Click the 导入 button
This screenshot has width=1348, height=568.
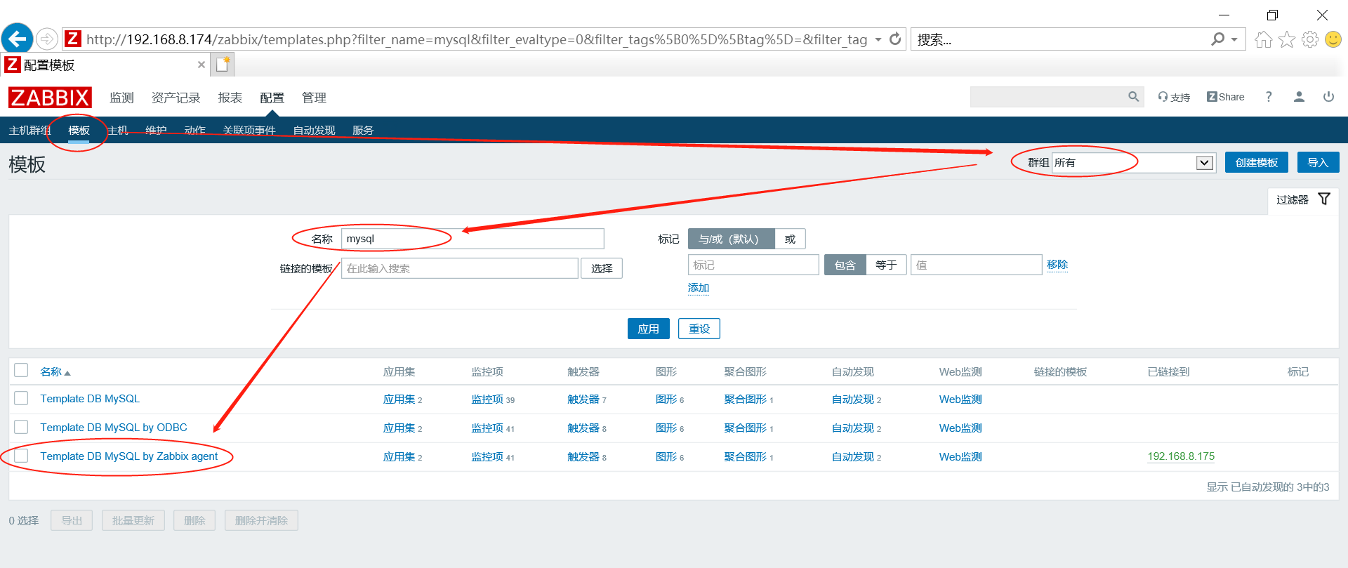coord(1318,162)
